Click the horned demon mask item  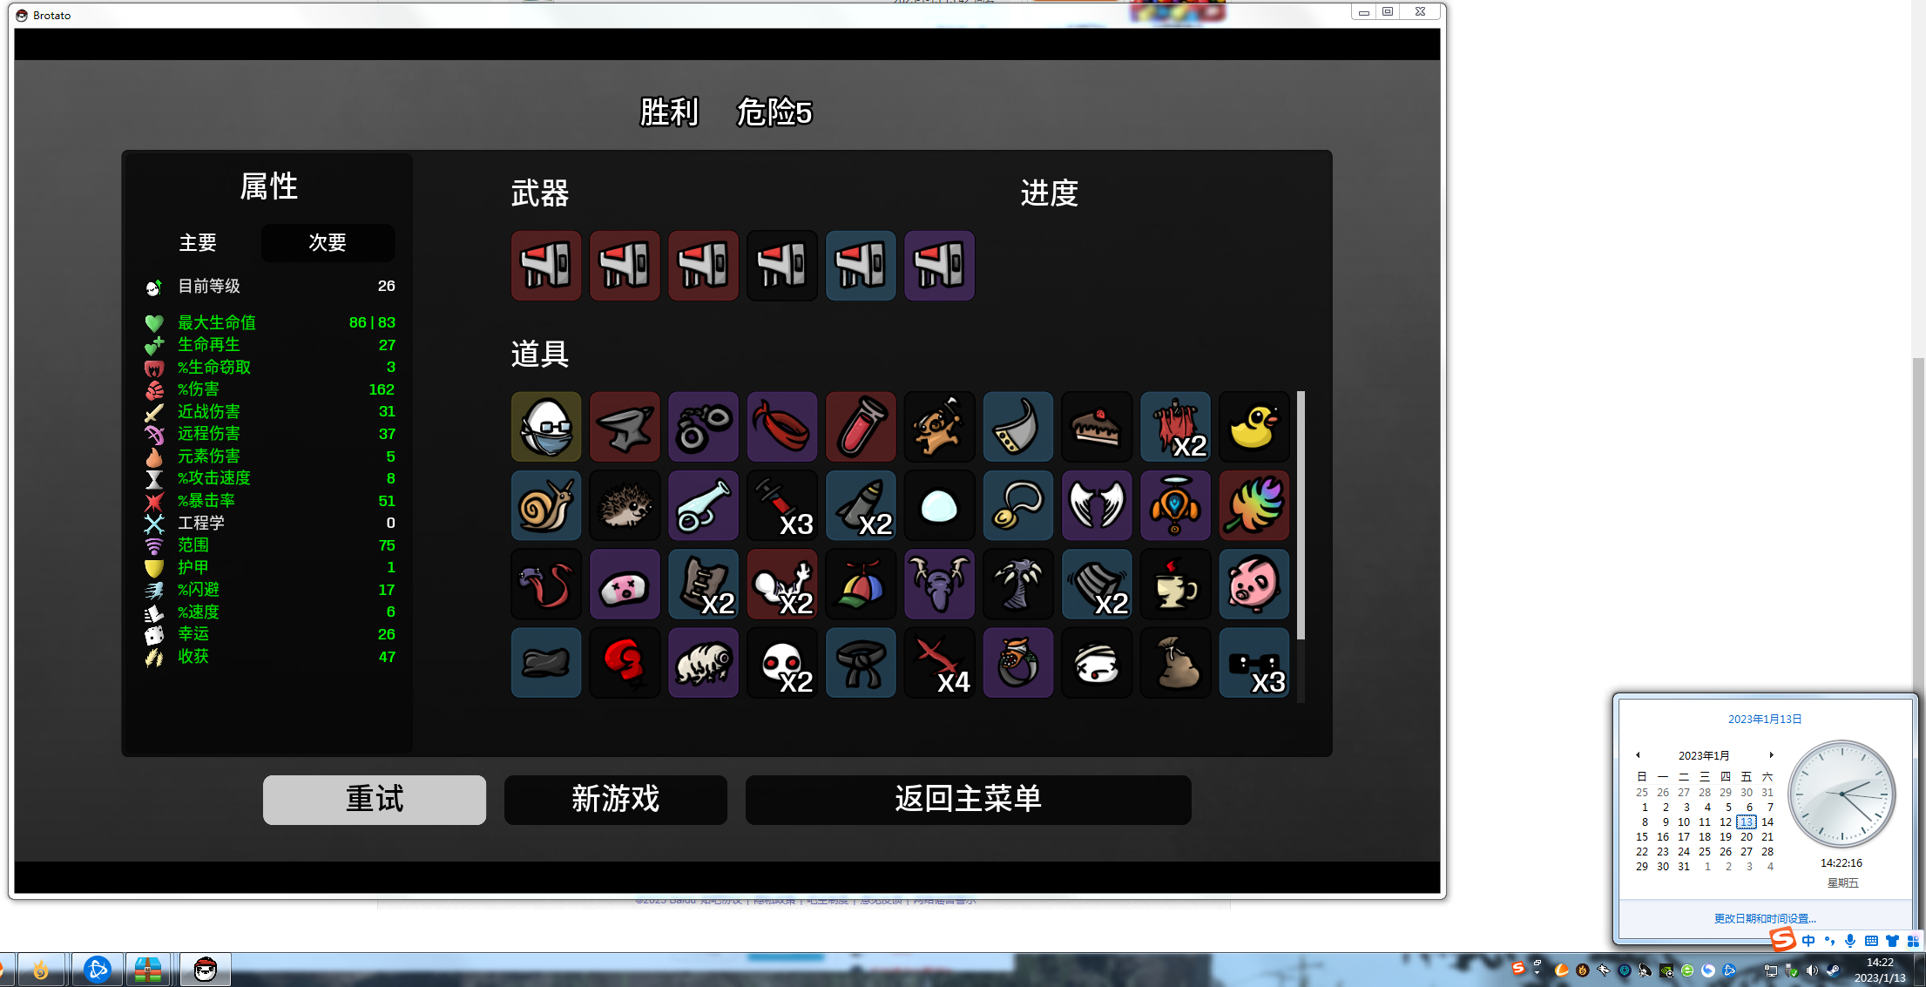pos(939,585)
